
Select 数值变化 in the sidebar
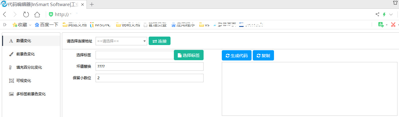[x=31, y=41]
